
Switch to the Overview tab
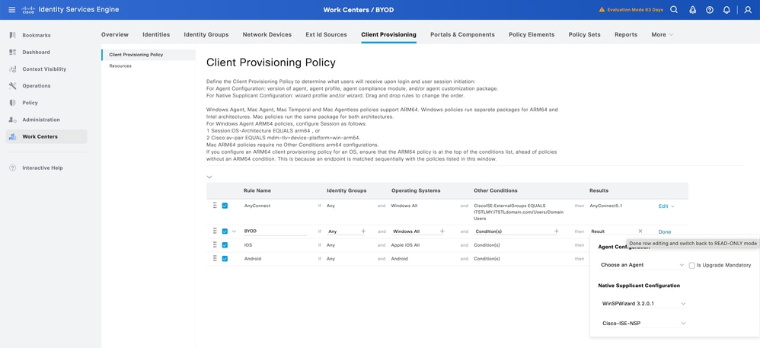[115, 34]
